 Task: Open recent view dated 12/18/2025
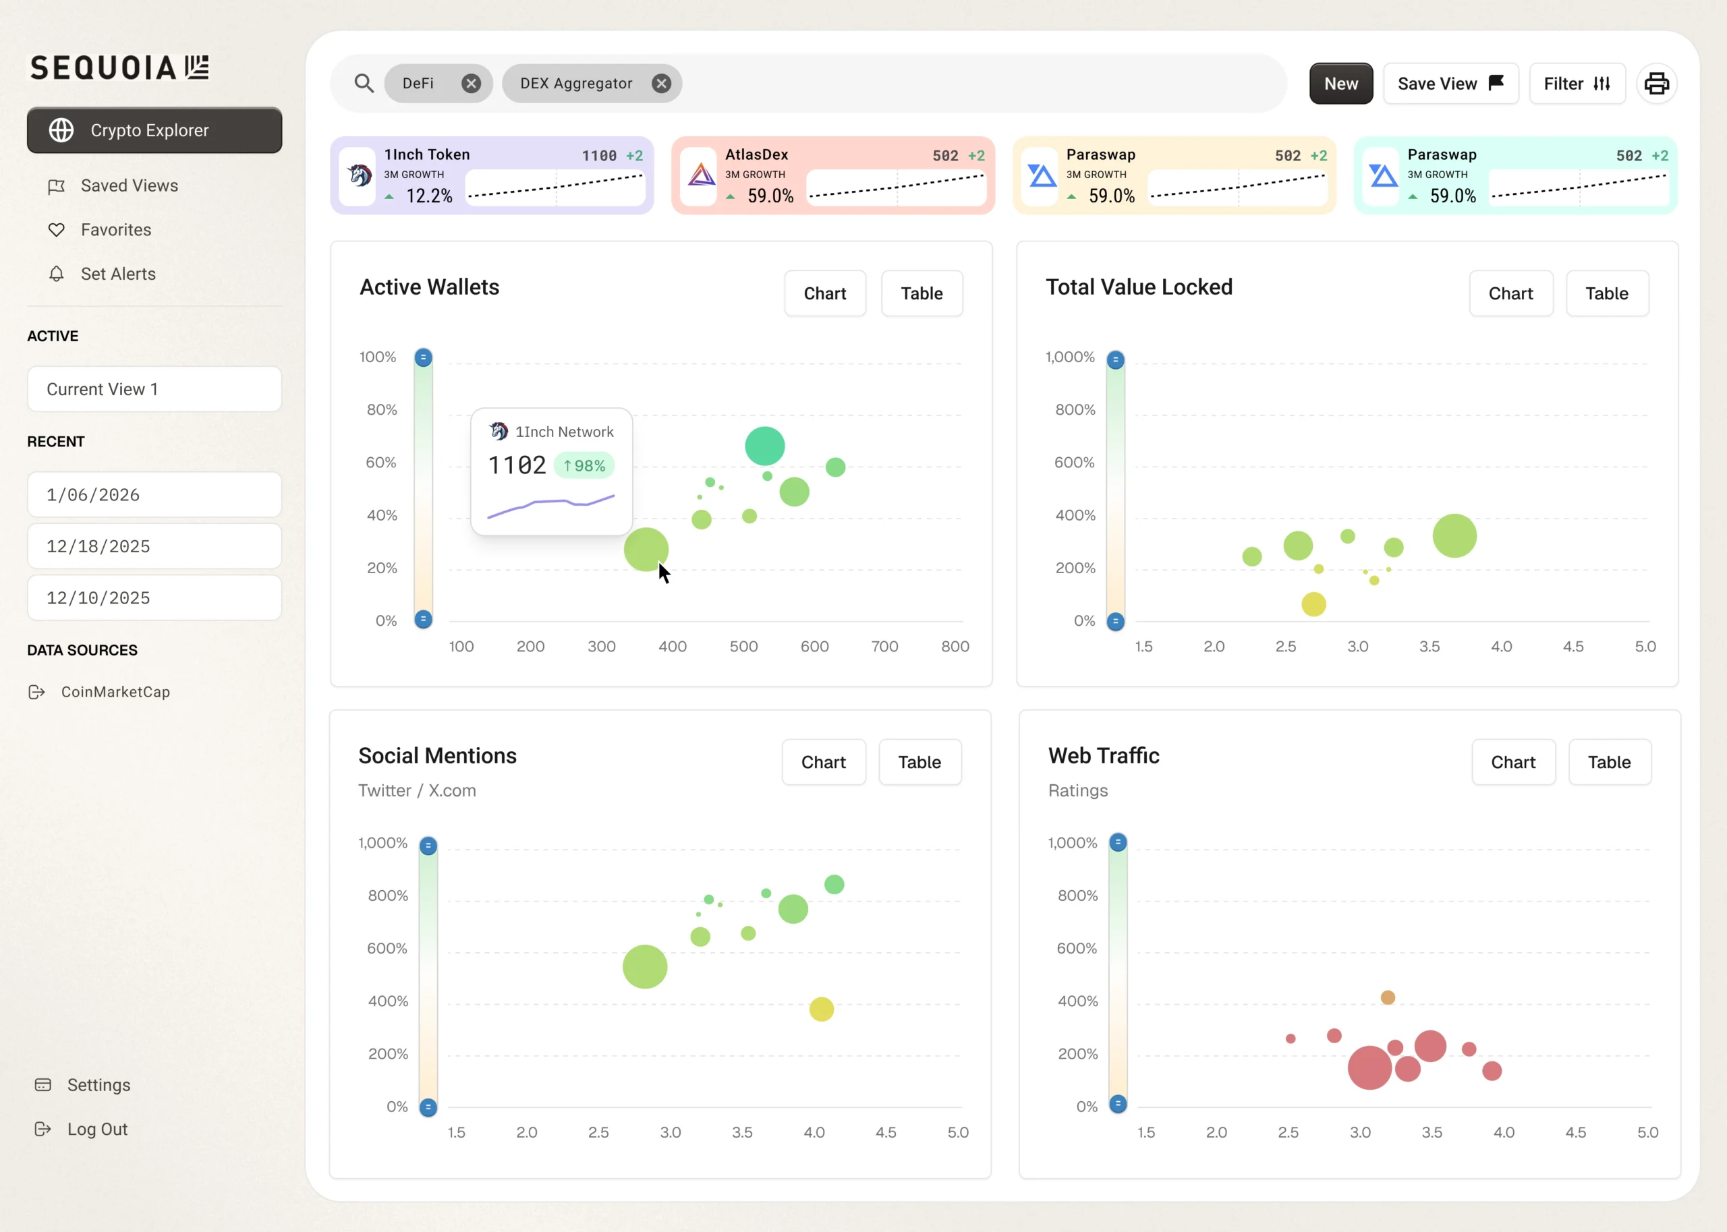pyautogui.click(x=154, y=546)
